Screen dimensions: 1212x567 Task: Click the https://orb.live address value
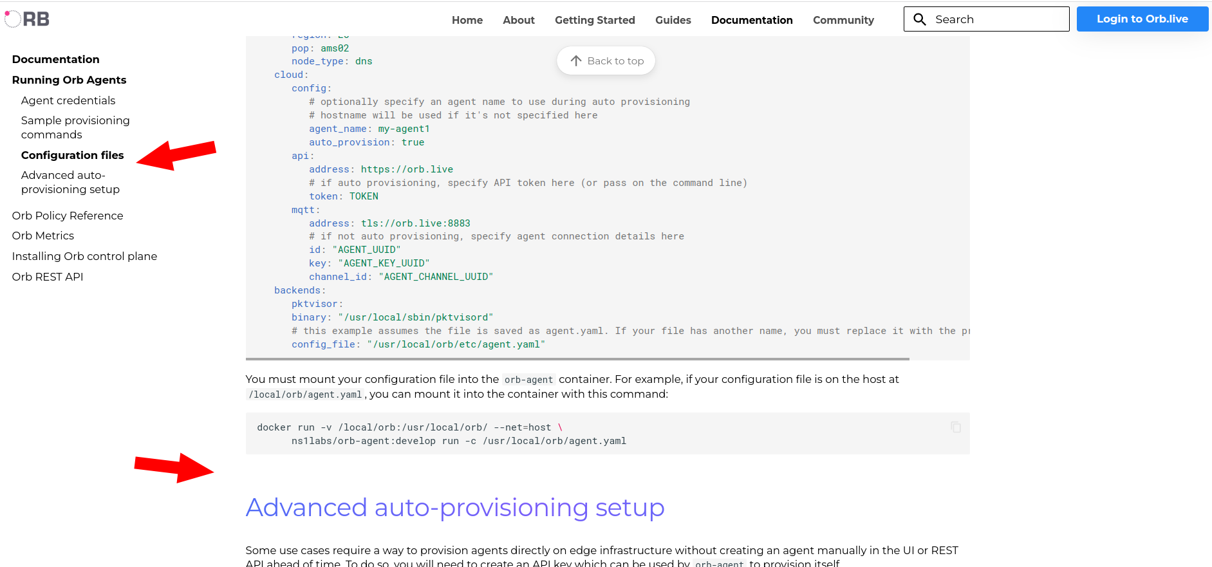(407, 169)
